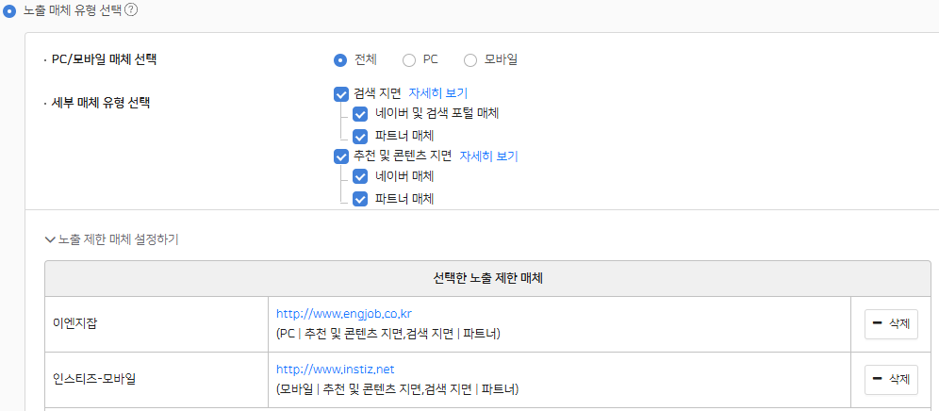This screenshot has width=939, height=411.
Task: Open 자세히 보기 link next to 검색 지면
Action: click(437, 93)
